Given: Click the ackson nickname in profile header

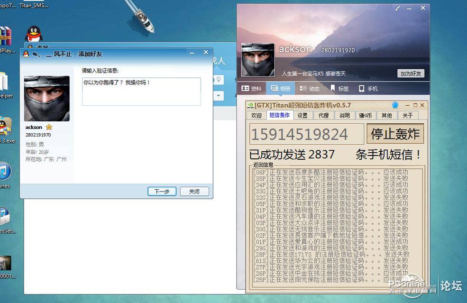Looking at the screenshot, I should (295, 49).
